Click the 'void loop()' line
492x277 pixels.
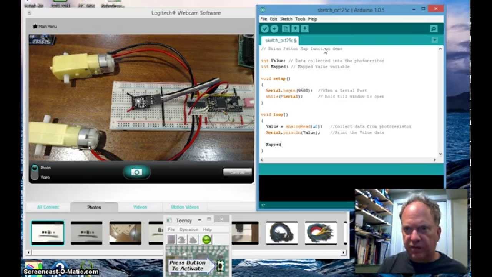pos(274,115)
